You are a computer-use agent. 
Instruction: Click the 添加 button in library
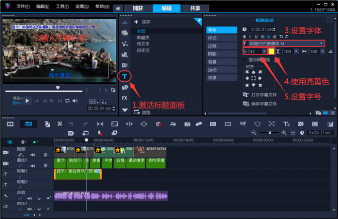[143, 22]
